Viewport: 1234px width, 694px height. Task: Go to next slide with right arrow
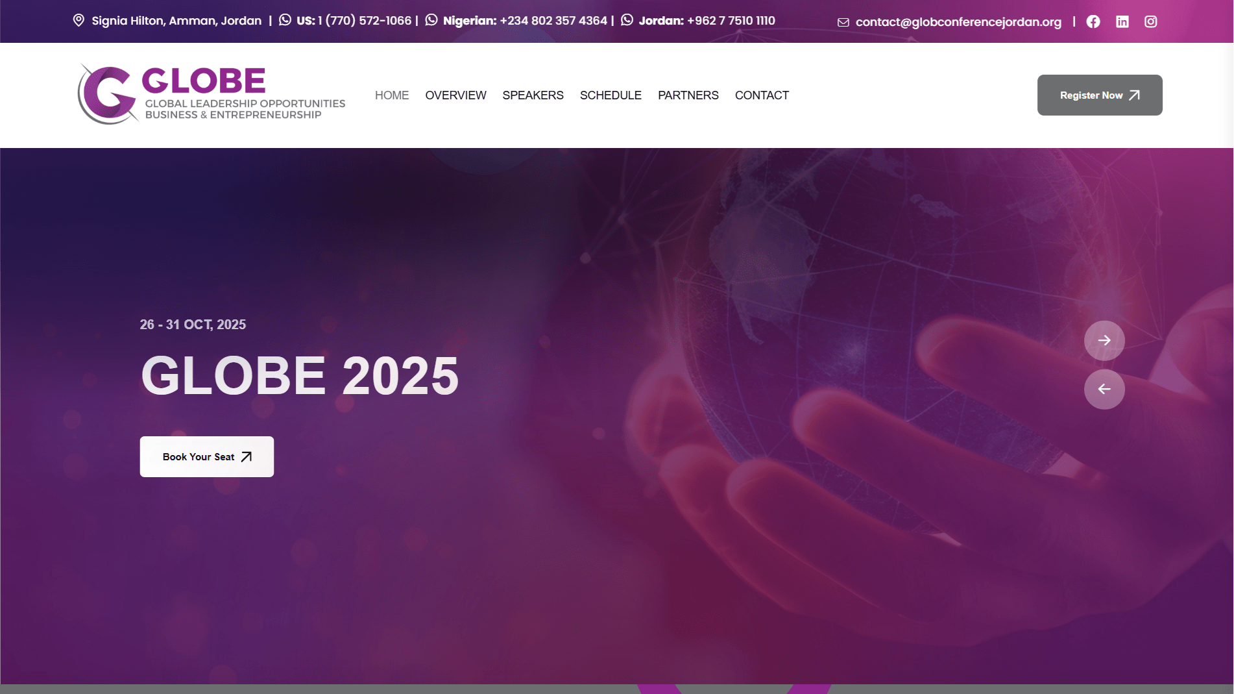(1104, 340)
